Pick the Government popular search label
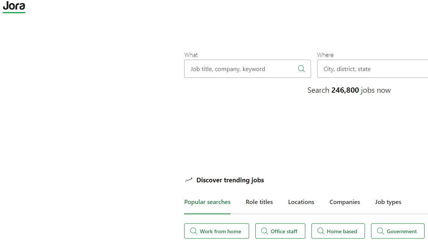Viewport: 428px width, 242px height. pos(402,231)
